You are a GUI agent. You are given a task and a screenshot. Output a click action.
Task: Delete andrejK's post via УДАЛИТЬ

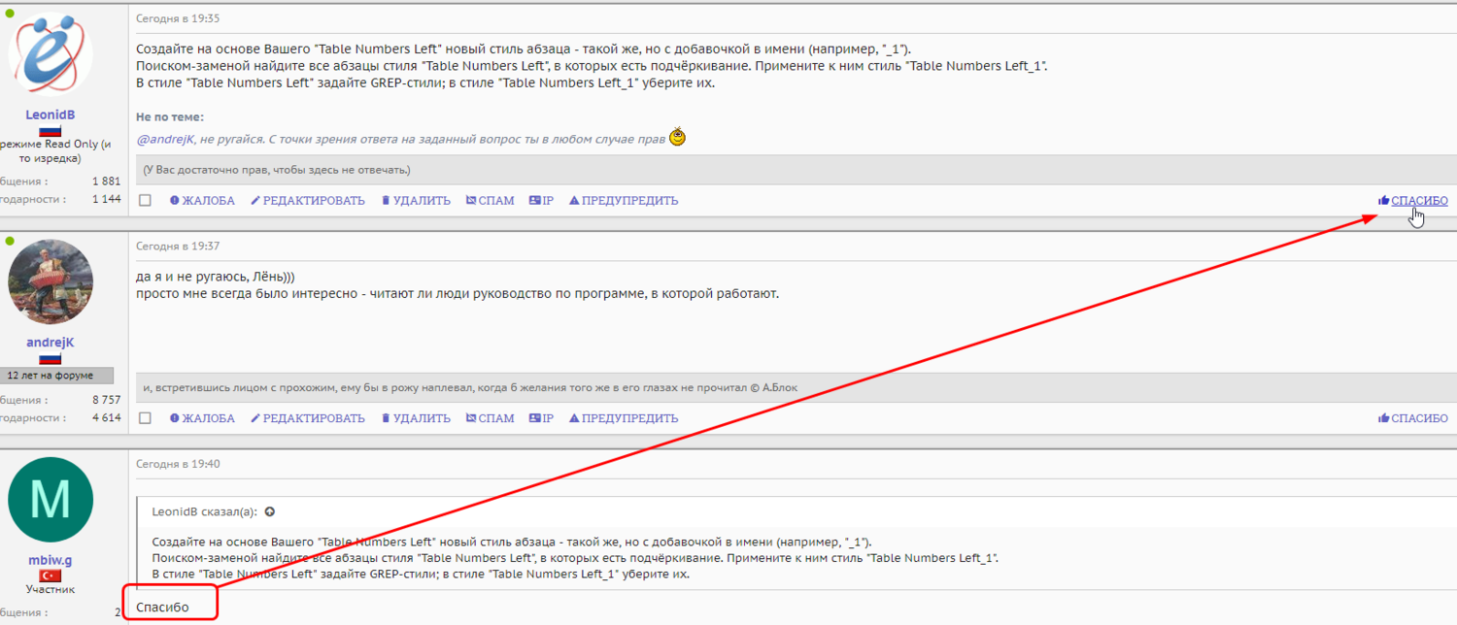[x=416, y=418]
